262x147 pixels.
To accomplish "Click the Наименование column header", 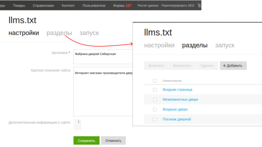I will tap(172, 81).
